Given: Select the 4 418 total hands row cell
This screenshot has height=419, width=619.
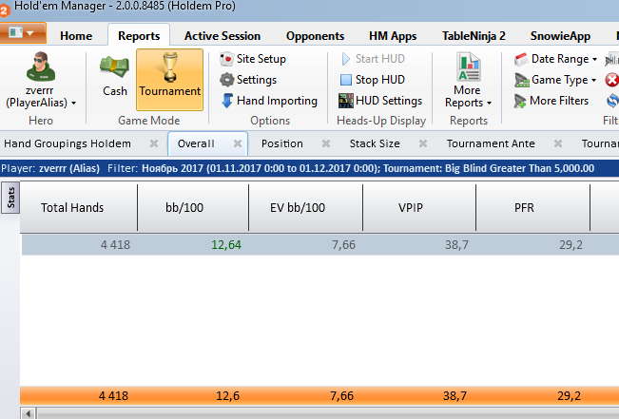Looking at the screenshot, I should pos(115,245).
